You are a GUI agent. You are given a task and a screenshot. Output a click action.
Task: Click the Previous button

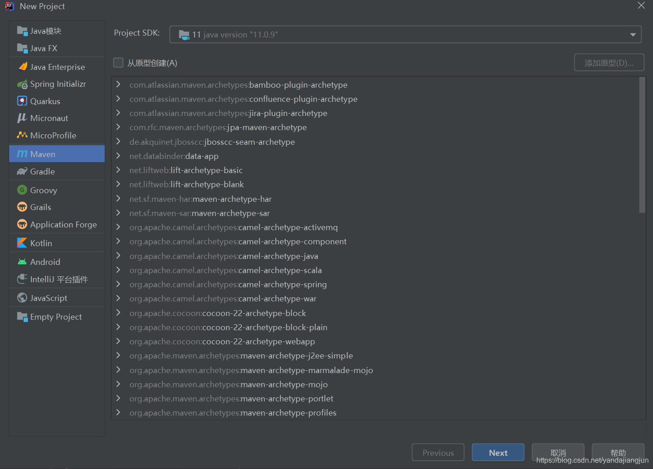pos(438,453)
